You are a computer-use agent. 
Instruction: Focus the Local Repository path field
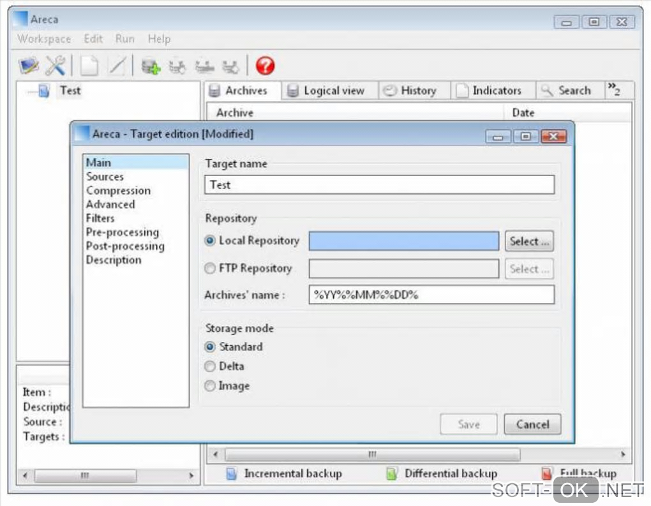click(404, 241)
